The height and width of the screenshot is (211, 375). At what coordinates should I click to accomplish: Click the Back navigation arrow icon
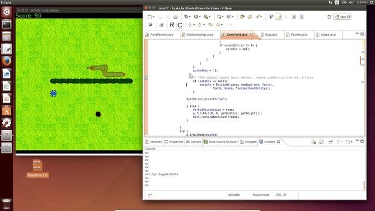pyautogui.click(x=218, y=25)
